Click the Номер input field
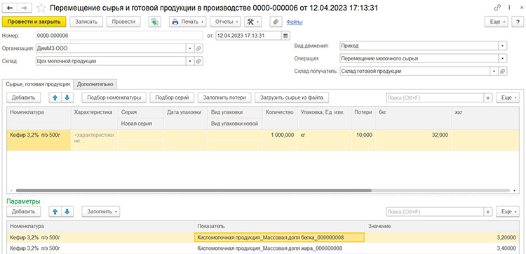526x254 pixels. pos(119,35)
